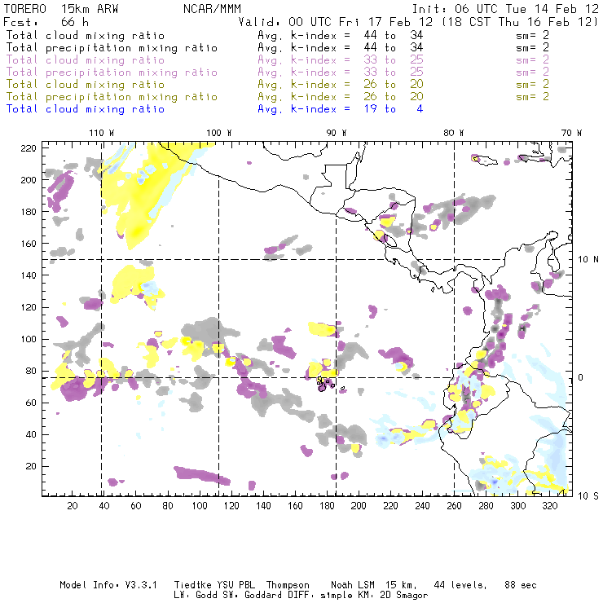Select the "(18 CST Thu 16 Feb 12)" local time text
This screenshot has width=603, height=603.
pos(520,22)
